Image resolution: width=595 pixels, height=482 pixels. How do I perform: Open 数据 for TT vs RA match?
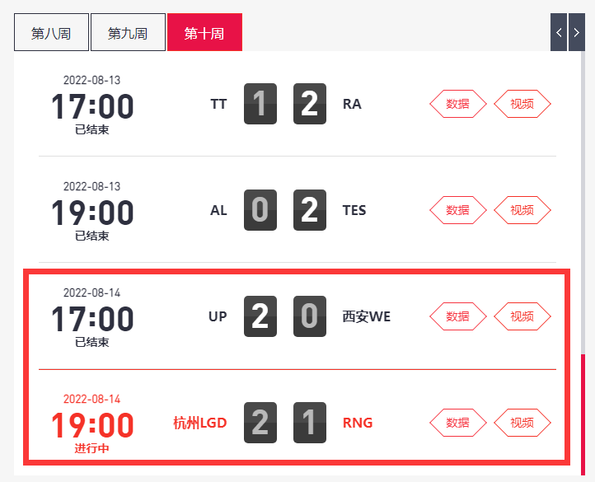(457, 104)
